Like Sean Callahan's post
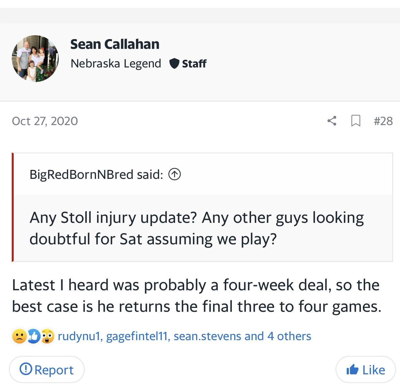The height and width of the screenshot is (389, 400). (365, 370)
